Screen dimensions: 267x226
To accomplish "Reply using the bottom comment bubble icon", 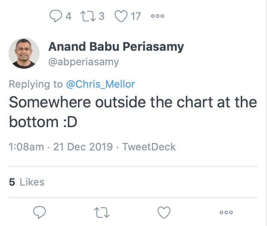I will coord(39,212).
